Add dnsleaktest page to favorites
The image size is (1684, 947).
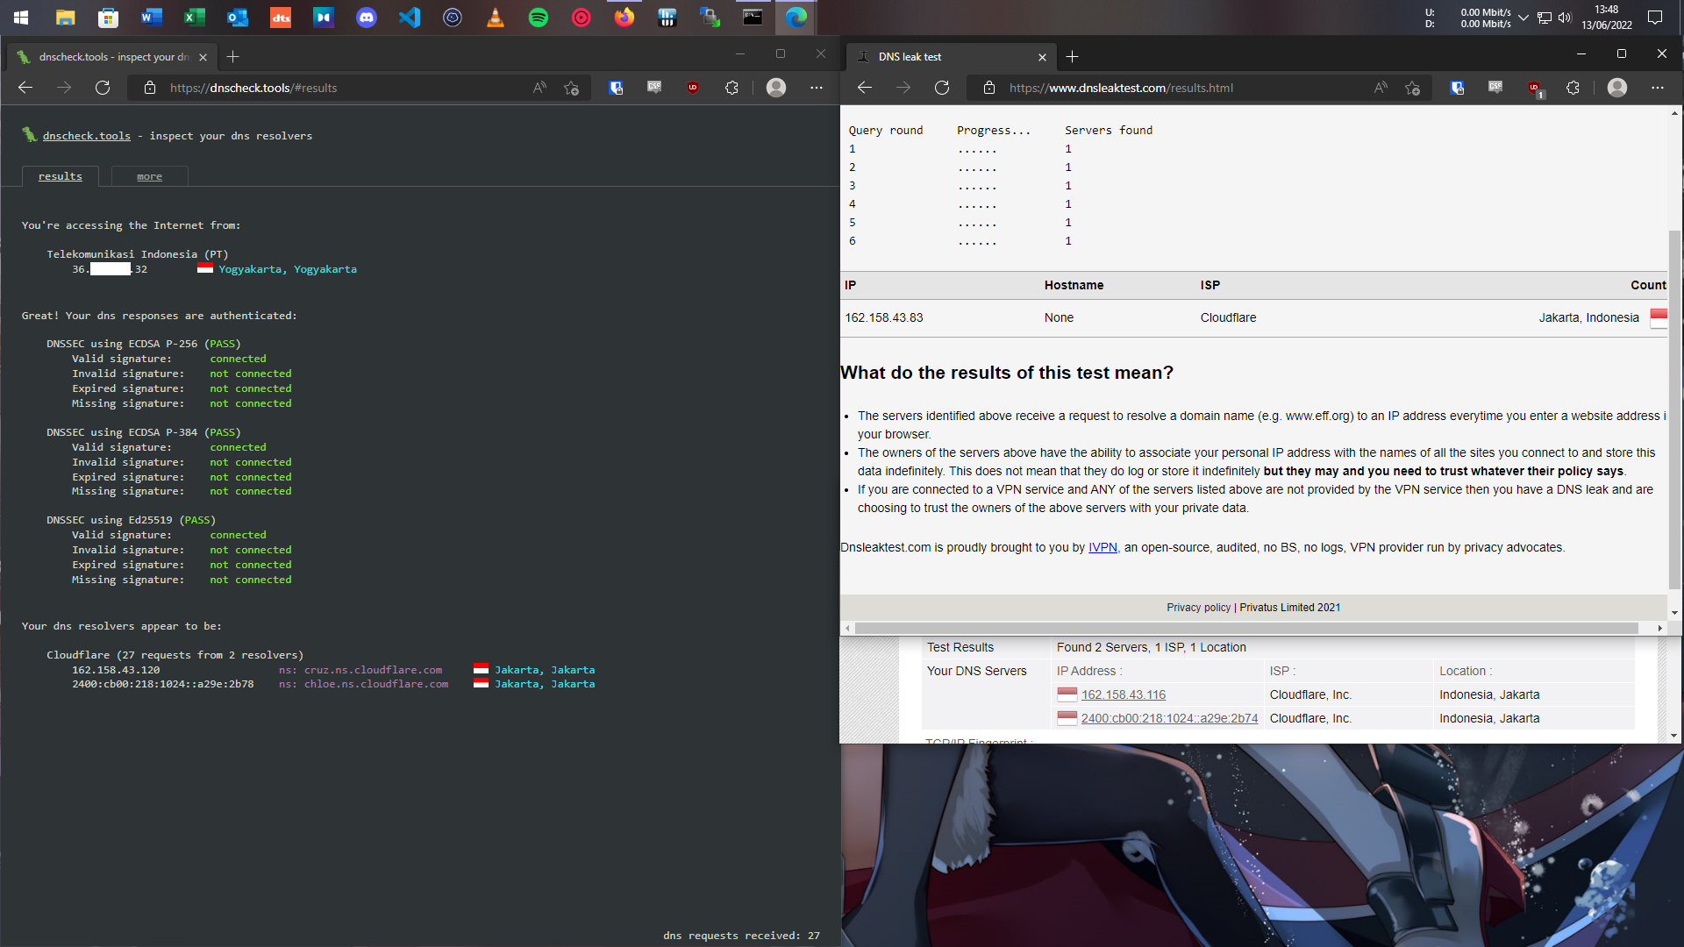[x=1412, y=88]
